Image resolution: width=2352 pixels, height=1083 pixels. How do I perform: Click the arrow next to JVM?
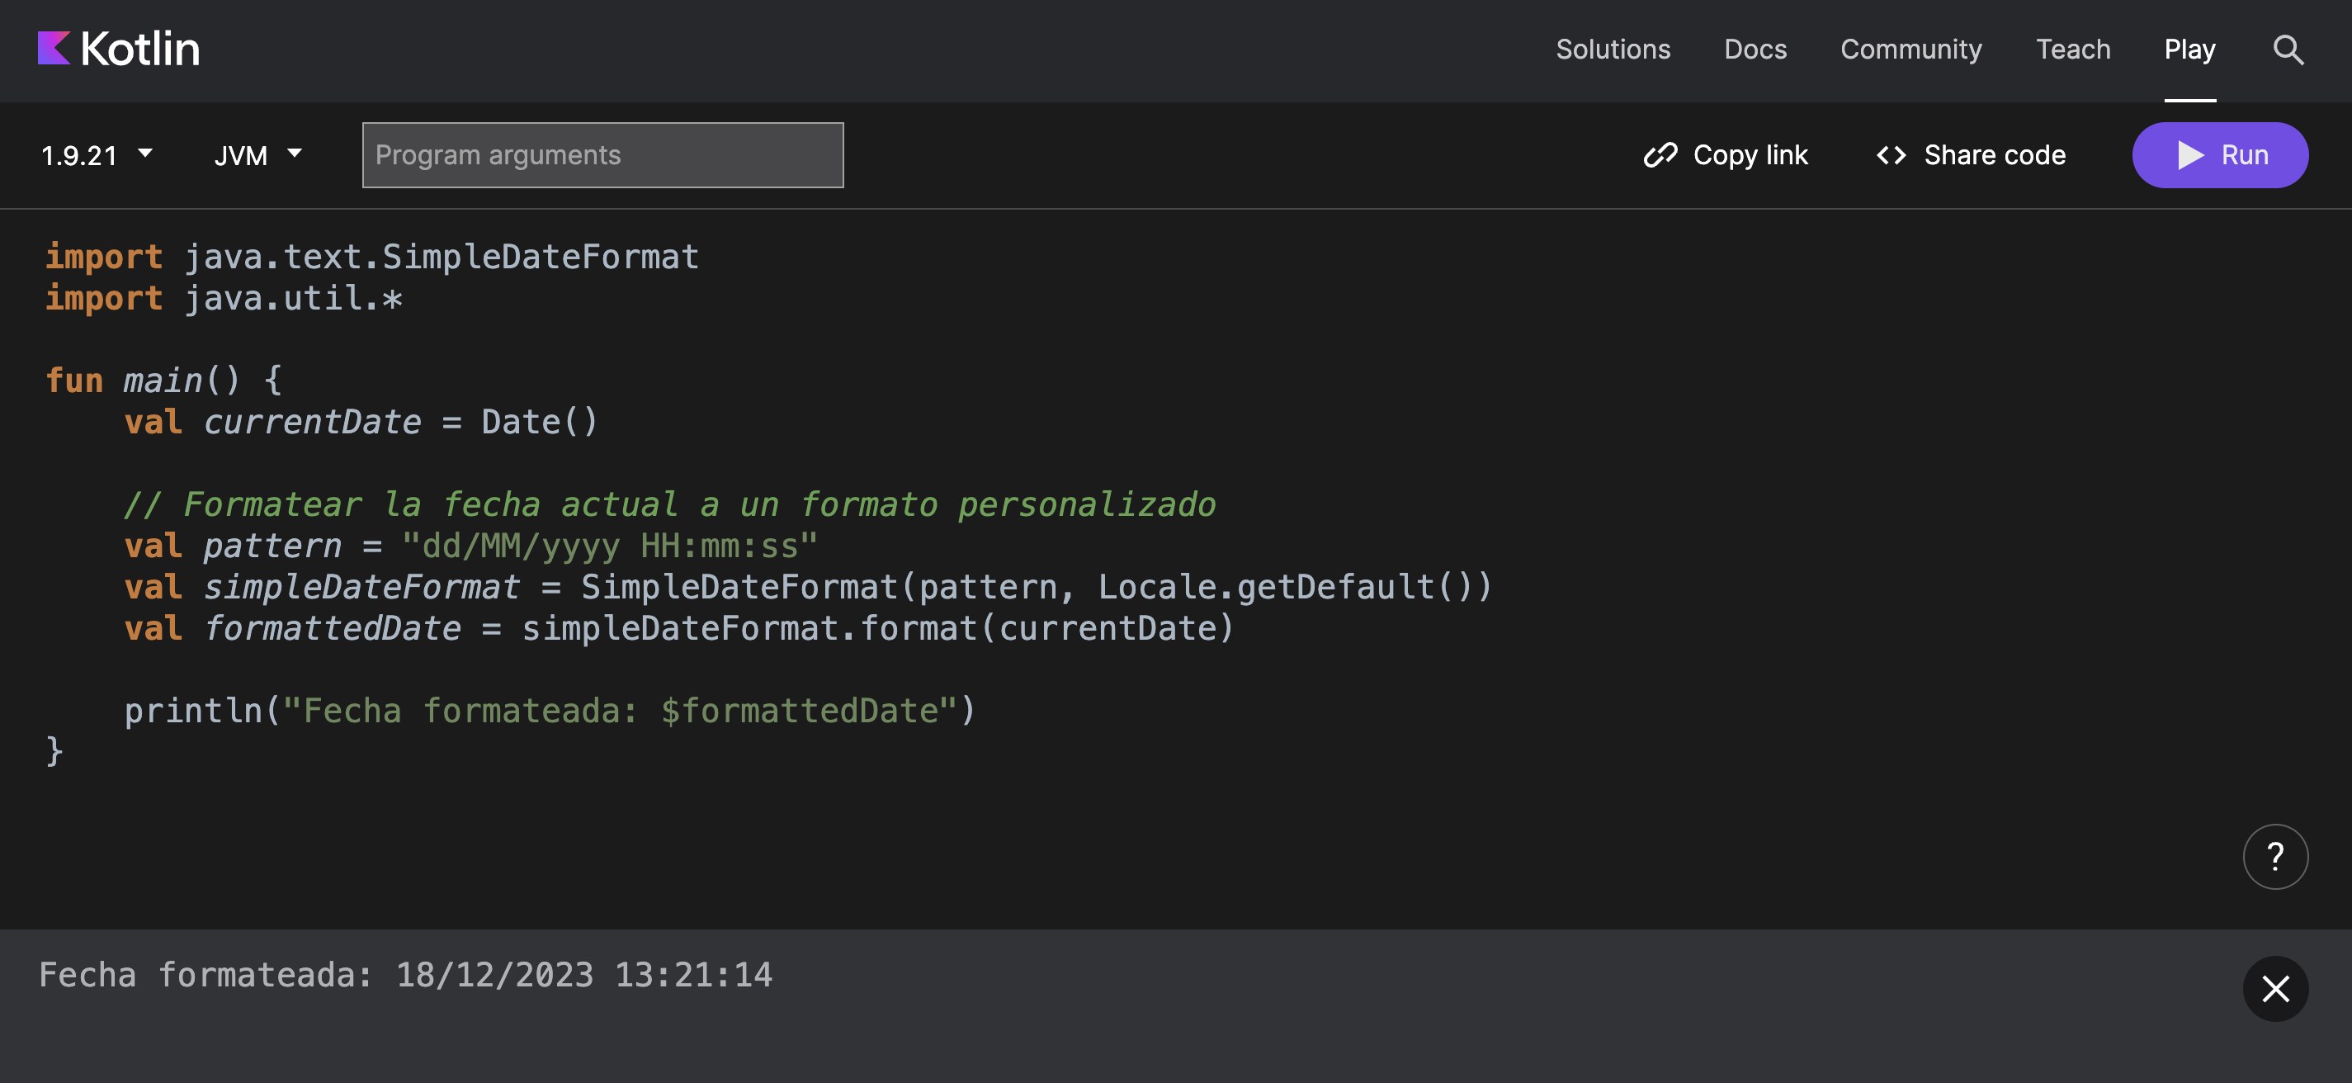click(x=294, y=154)
